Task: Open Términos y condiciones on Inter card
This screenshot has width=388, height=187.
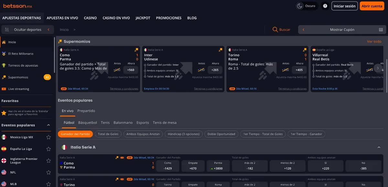Action: tap(208, 89)
